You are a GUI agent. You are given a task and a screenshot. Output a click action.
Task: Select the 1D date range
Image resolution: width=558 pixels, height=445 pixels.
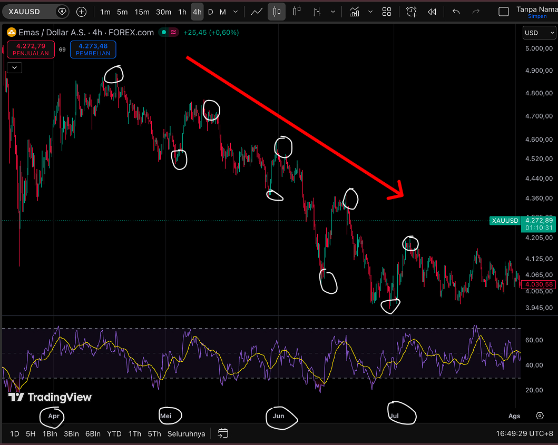point(15,433)
